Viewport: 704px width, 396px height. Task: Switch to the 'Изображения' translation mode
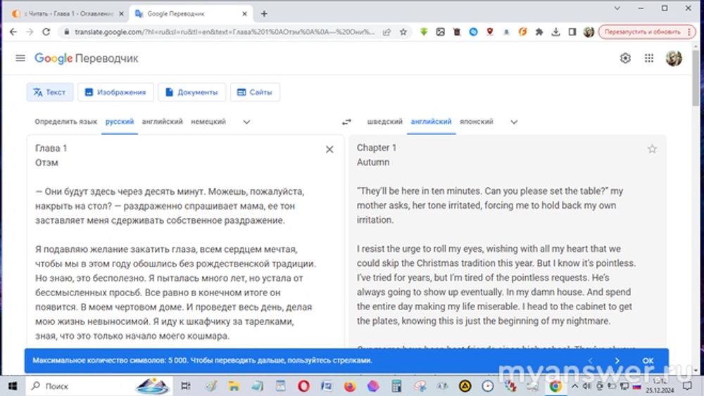115,92
